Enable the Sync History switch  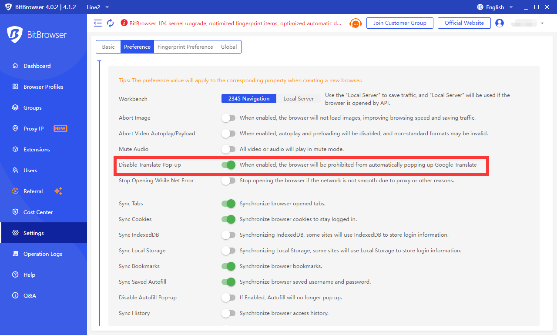pyautogui.click(x=228, y=313)
